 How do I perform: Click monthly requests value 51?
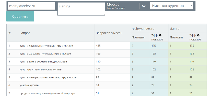click(x=97, y=93)
